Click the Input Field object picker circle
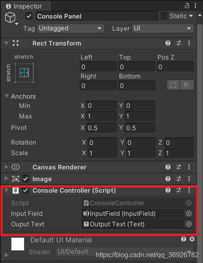This screenshot has width=203, height=263. [x=189, y=214]
